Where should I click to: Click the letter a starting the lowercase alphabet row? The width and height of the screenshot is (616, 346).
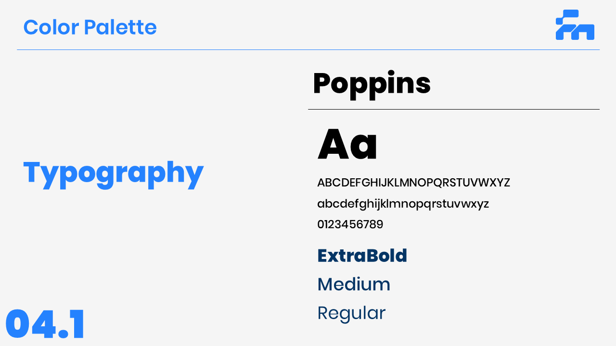pyautogui.click(x=321, y=204)
